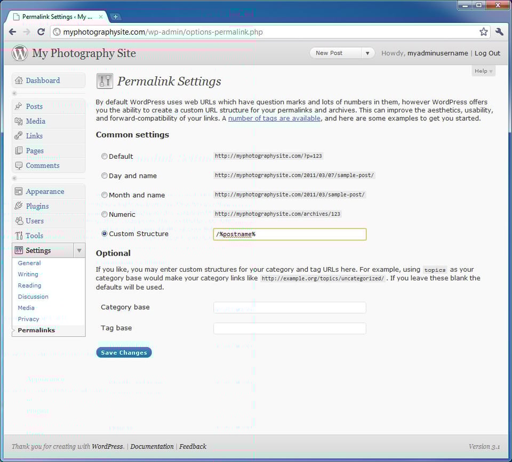The width and height of the screenshot is (512, 462).
Task: Open the browser wrench menu
Action: click(499, 31)
